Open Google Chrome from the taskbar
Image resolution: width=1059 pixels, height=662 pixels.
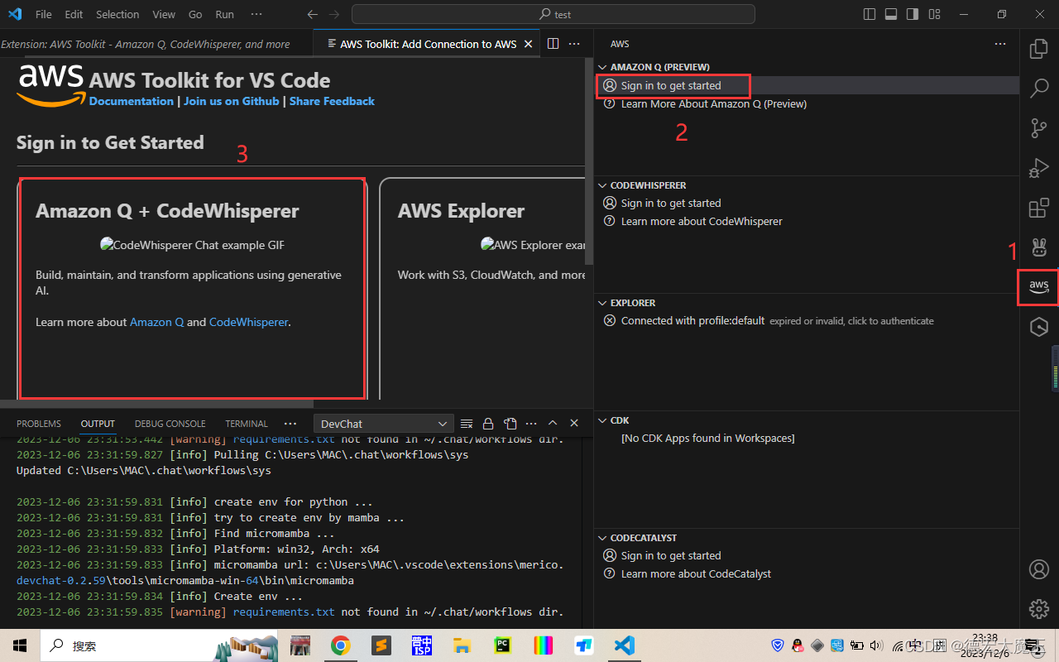[340, 645]
